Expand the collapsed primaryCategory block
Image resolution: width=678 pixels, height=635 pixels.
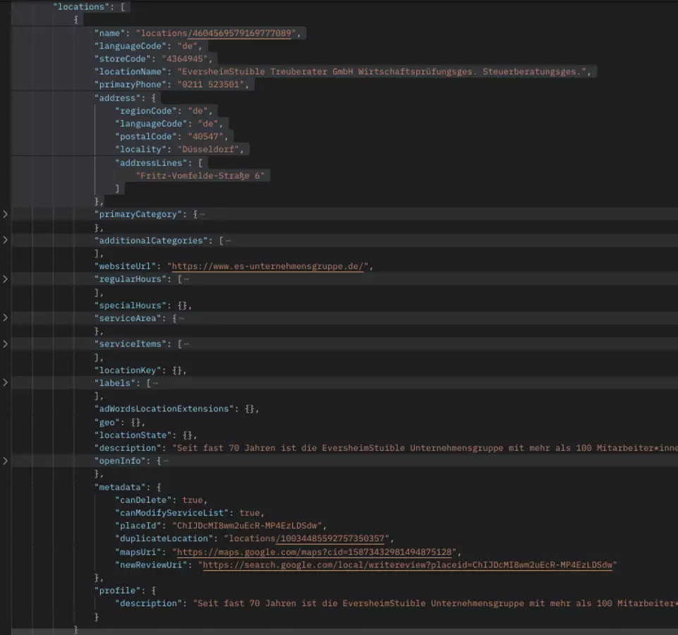coord(5,214)
